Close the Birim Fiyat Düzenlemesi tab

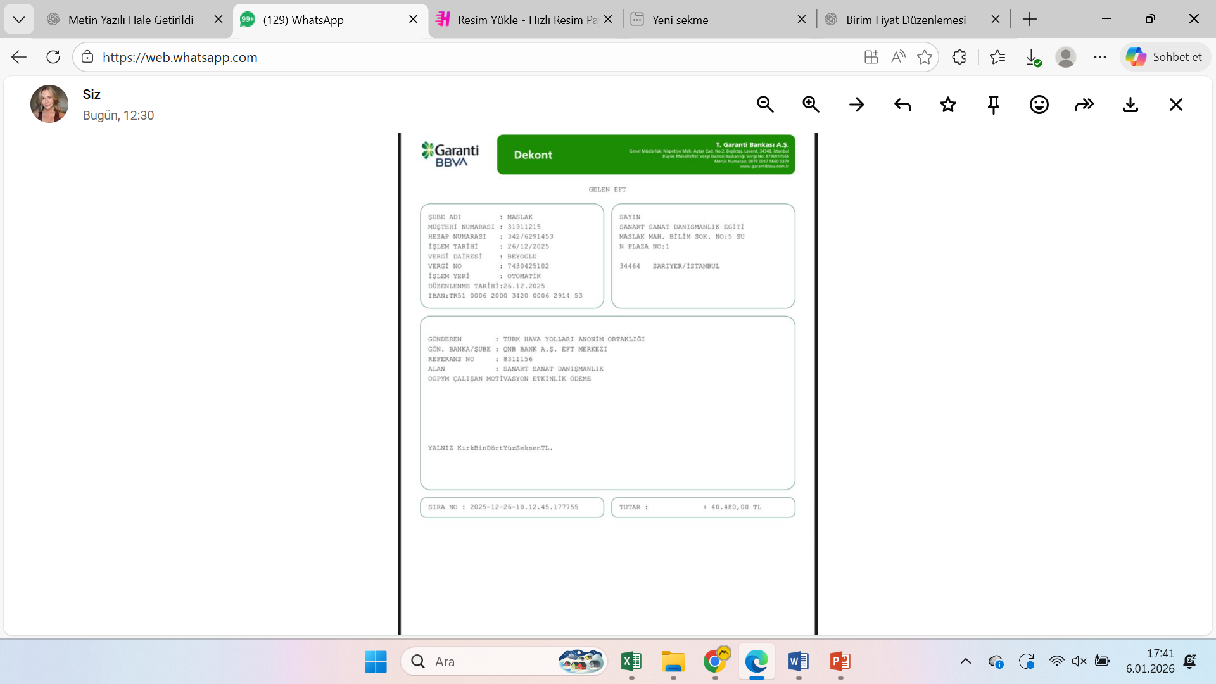pyautogui.click(x=996, y=20)
